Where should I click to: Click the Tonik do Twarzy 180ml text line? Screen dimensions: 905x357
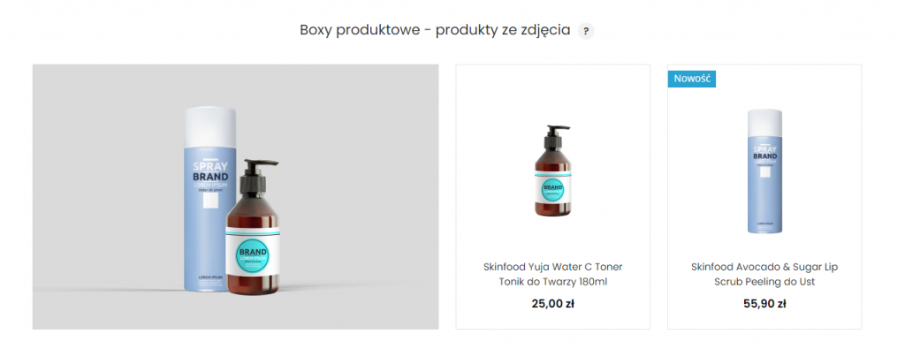[553, 282]
